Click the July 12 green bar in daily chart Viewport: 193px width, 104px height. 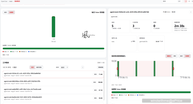(x=53, y=27)
